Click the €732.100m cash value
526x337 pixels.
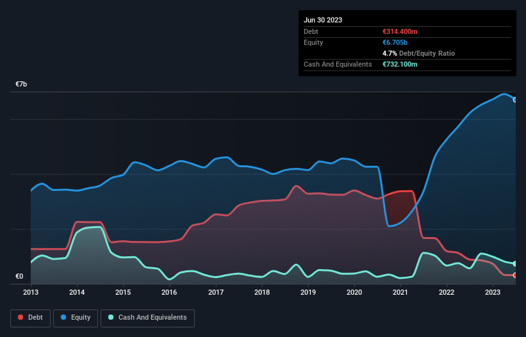pos(400,64)
